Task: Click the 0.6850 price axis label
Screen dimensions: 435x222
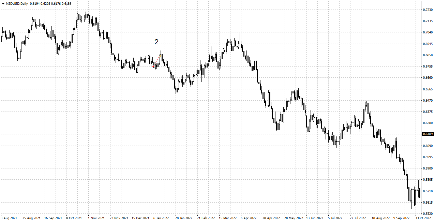Action: pyautogui.click(x=428, y=55)
